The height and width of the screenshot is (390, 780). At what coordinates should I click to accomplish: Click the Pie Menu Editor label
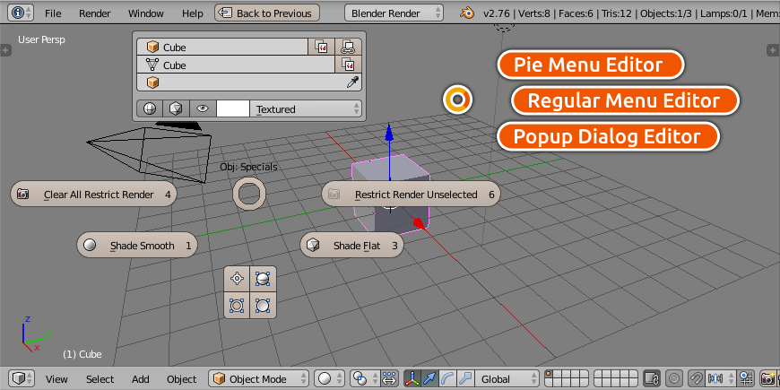pos(589,65)
